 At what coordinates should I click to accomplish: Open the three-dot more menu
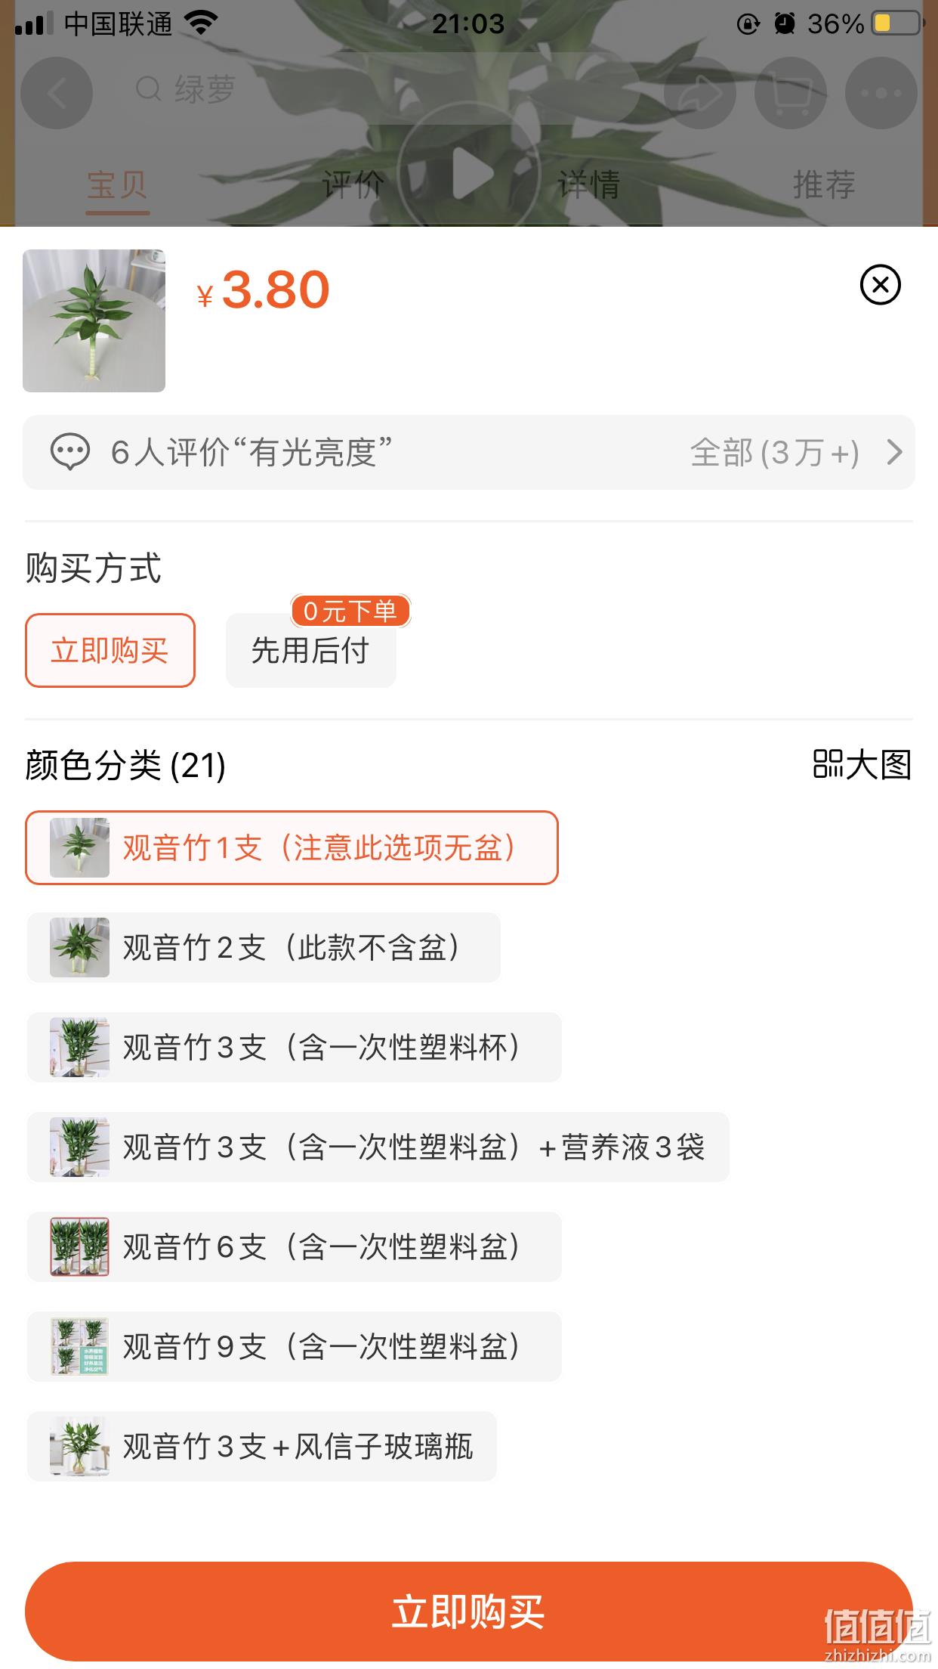point(881,93)
